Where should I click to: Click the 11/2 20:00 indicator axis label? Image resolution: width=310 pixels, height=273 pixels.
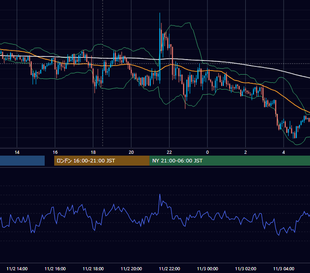[x=131, y=268]
